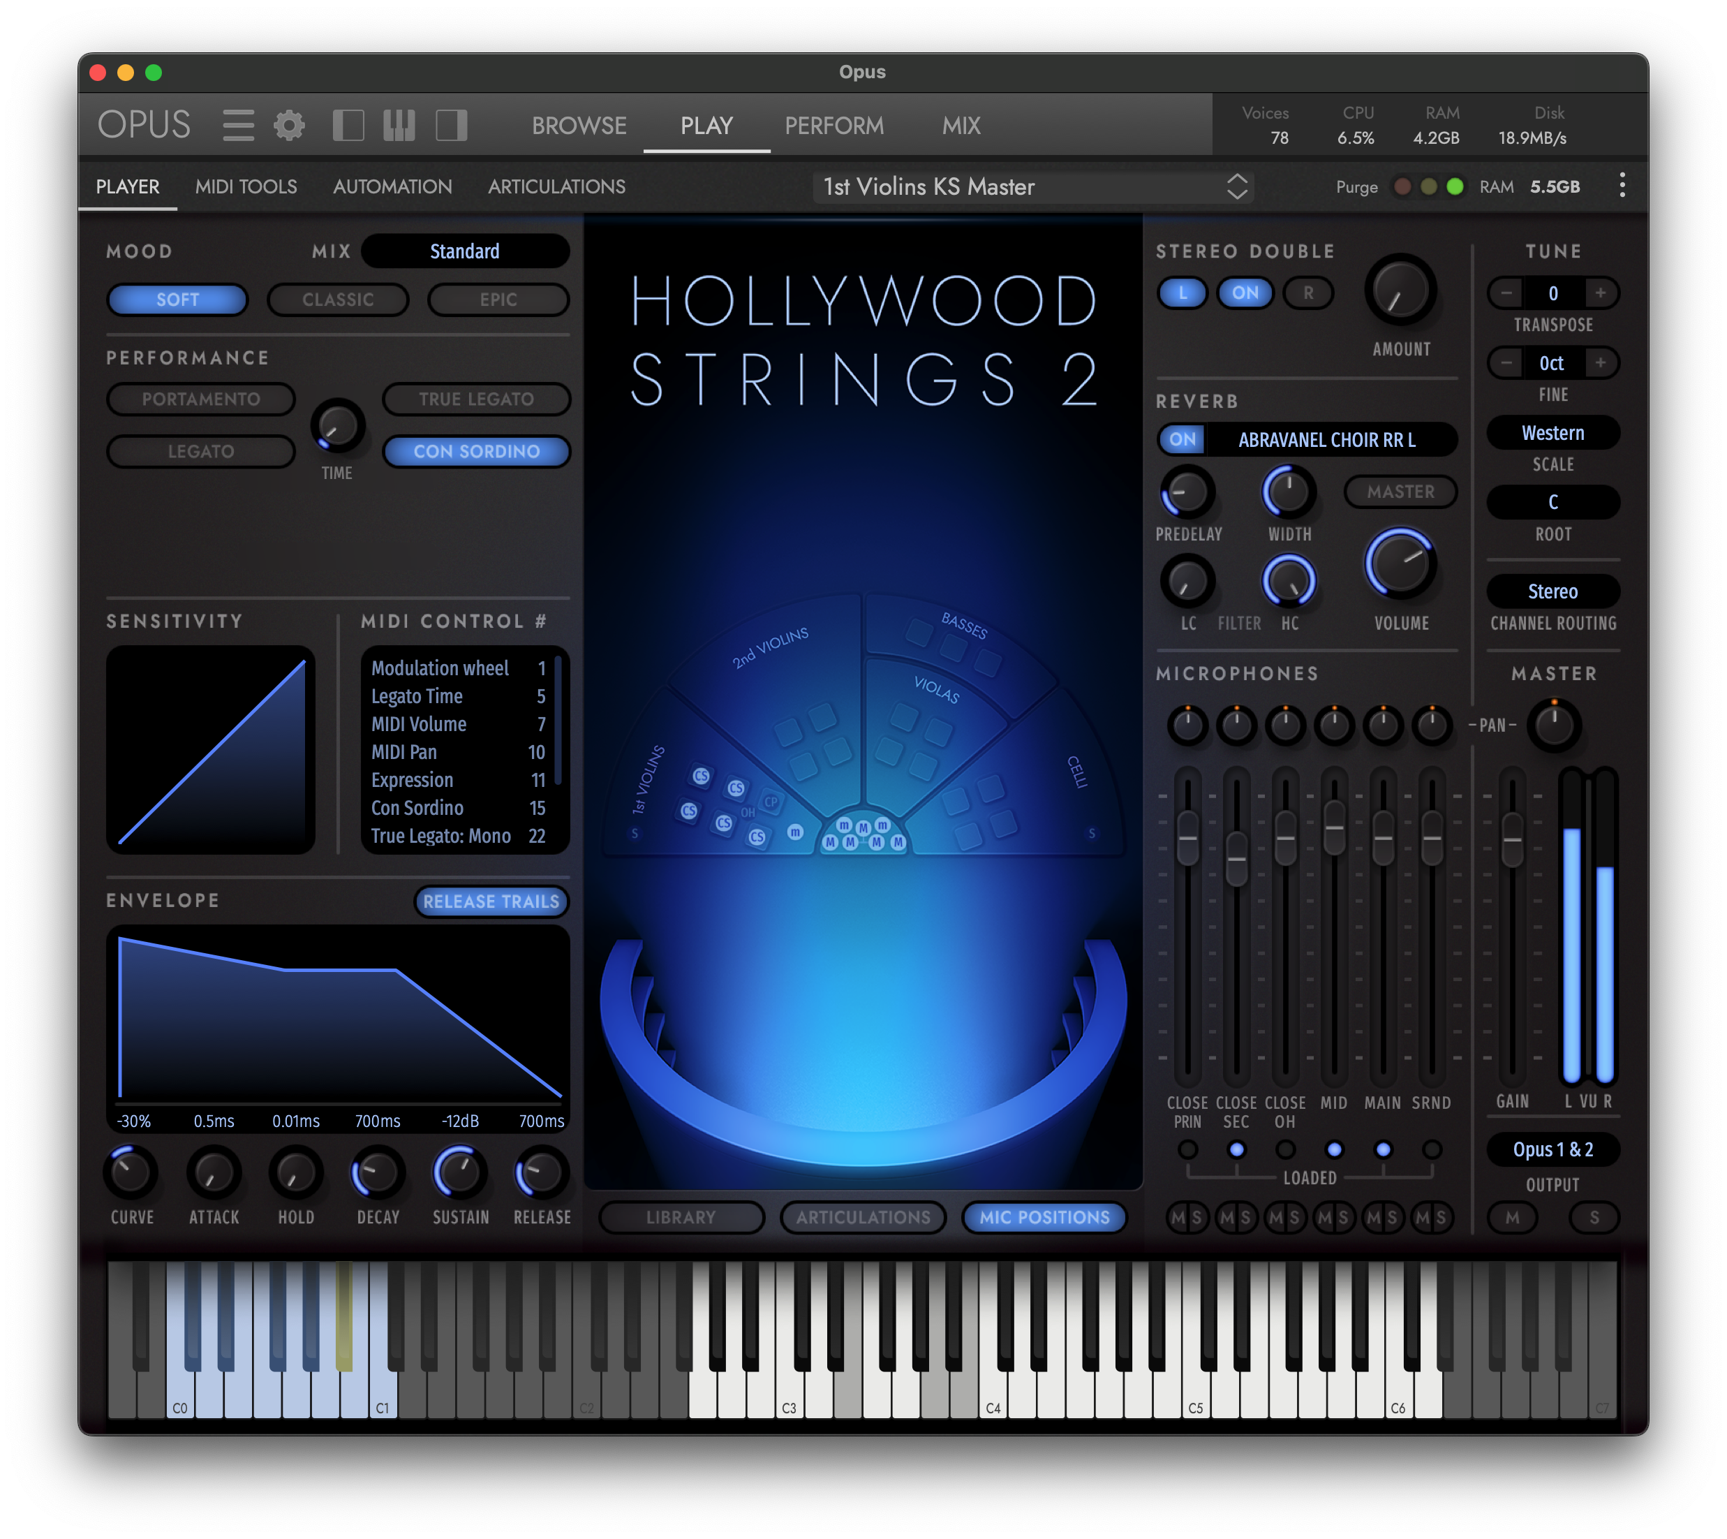This screenshot has width=1727, height=1539.
Task: Click the green Purge indicator dot
Action: coord(1455,186)
